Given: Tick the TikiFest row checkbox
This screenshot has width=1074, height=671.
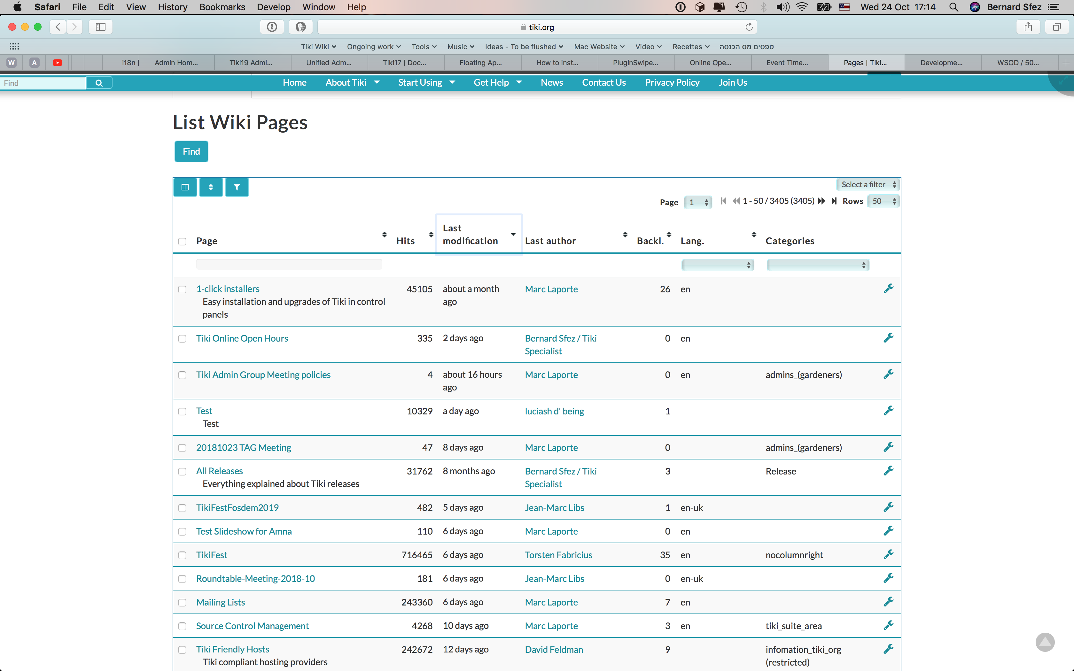Looking at the screenshot, I should [x=182, y=555].
